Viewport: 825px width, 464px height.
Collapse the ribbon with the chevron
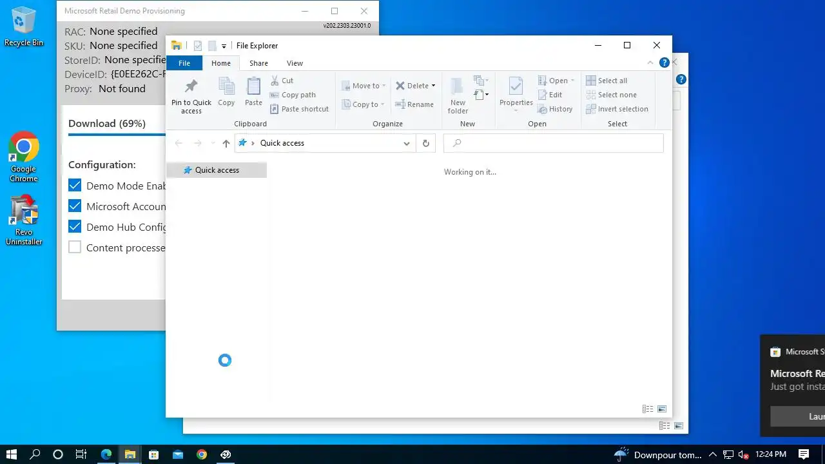[650, 63]
